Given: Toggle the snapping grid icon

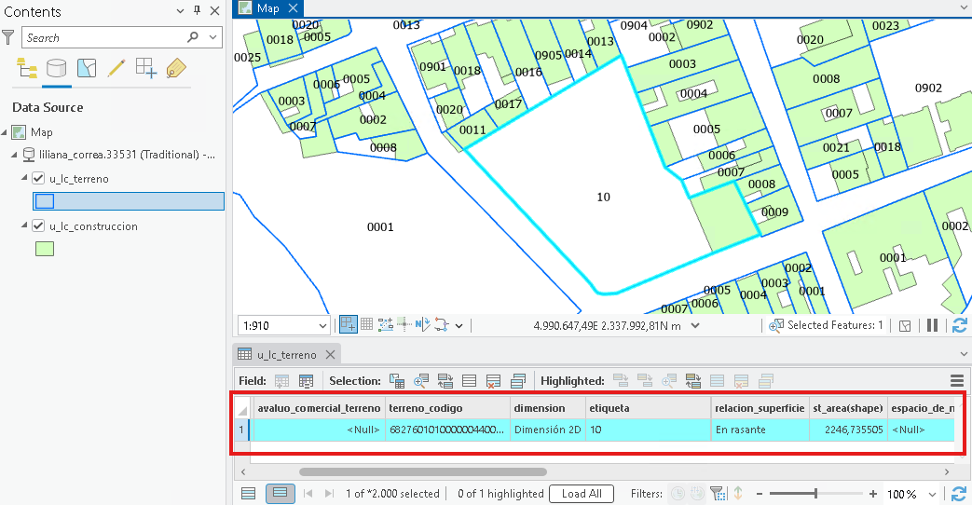Looking at the screenshot, I should (366, 324).
